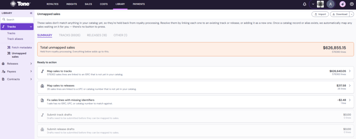Open the user profile avatar
The image size is (356, 139).
point(330,4)
